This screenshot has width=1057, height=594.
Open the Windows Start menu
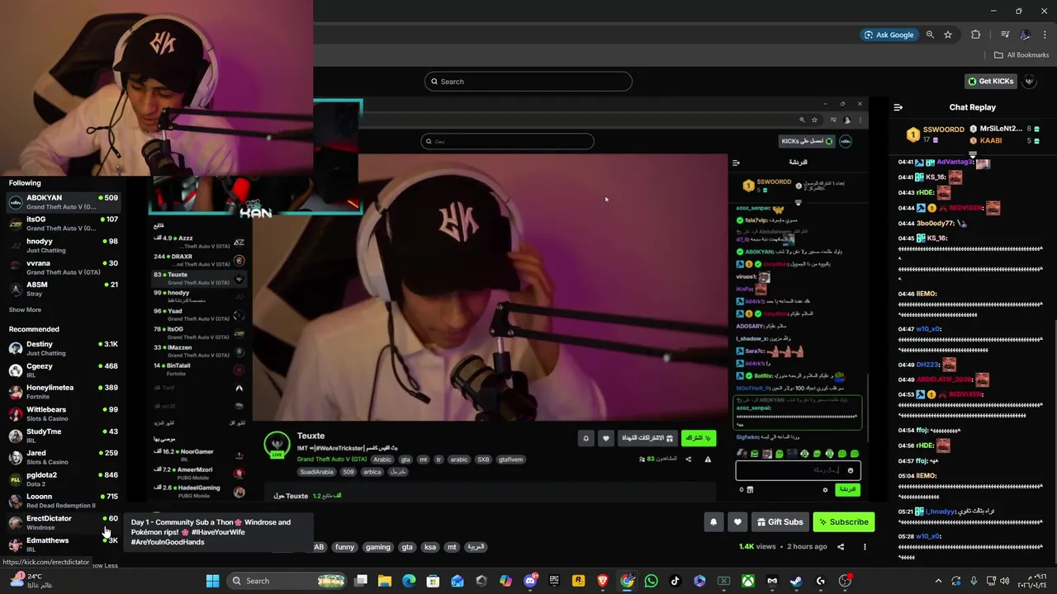click(x=212, y=581)
